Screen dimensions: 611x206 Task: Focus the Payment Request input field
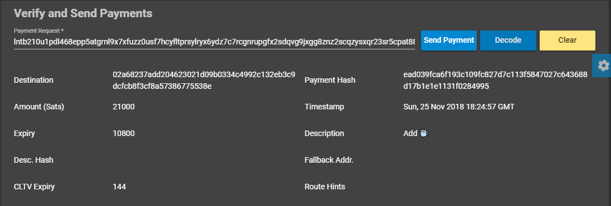point(214,41)
